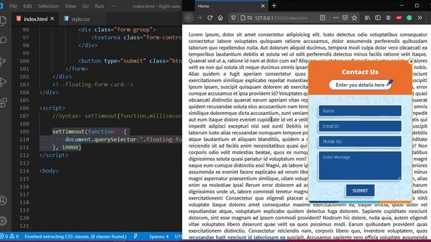The width and height of the screenshot is (431, 242).
Task: Click the 10000 delay value on line 111
Action: 70,147
